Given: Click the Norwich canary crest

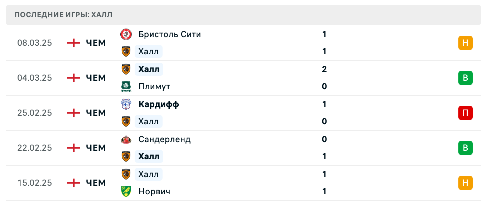Looking at the screenshot, I should click(x=126, y=191).
